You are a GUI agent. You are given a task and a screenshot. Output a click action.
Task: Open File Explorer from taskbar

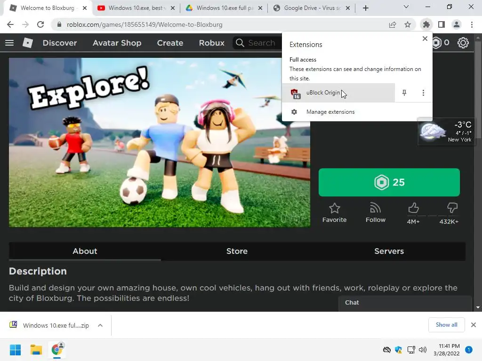click(x=36, y=350)
